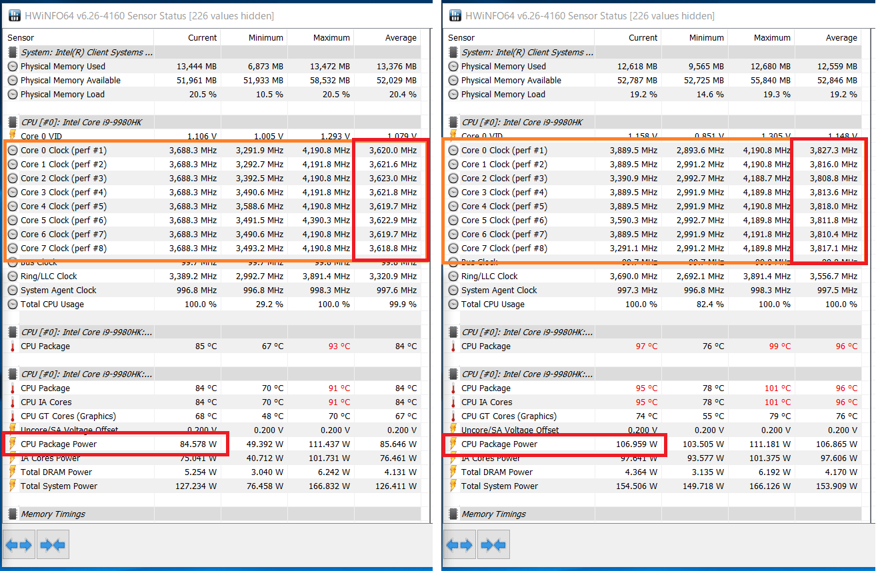Select Core 2 Clock (perf #3) row, right window
The width and height of the screenshot is (876, 571).
click(653, 179)
